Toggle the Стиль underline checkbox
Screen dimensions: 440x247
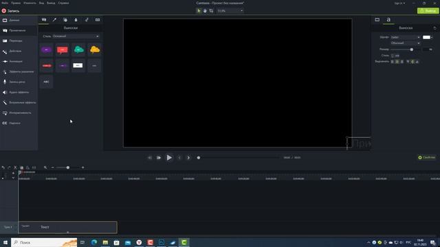tap(393, 56)
